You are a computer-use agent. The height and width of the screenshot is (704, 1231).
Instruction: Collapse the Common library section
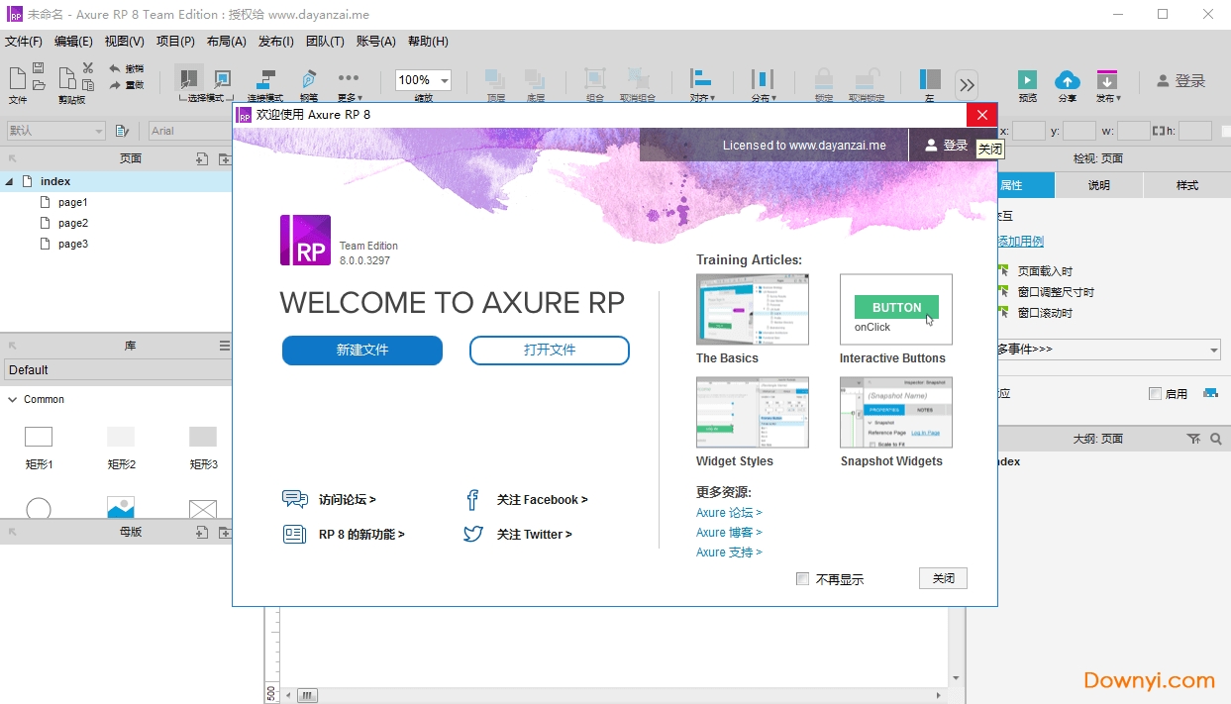(13, 400)
